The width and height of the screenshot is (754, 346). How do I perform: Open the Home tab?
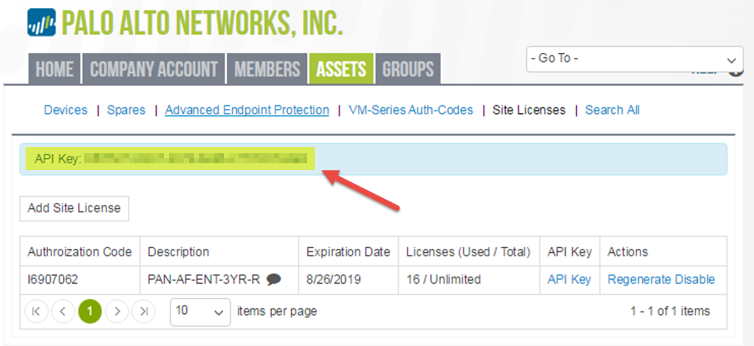click(54, 69)
